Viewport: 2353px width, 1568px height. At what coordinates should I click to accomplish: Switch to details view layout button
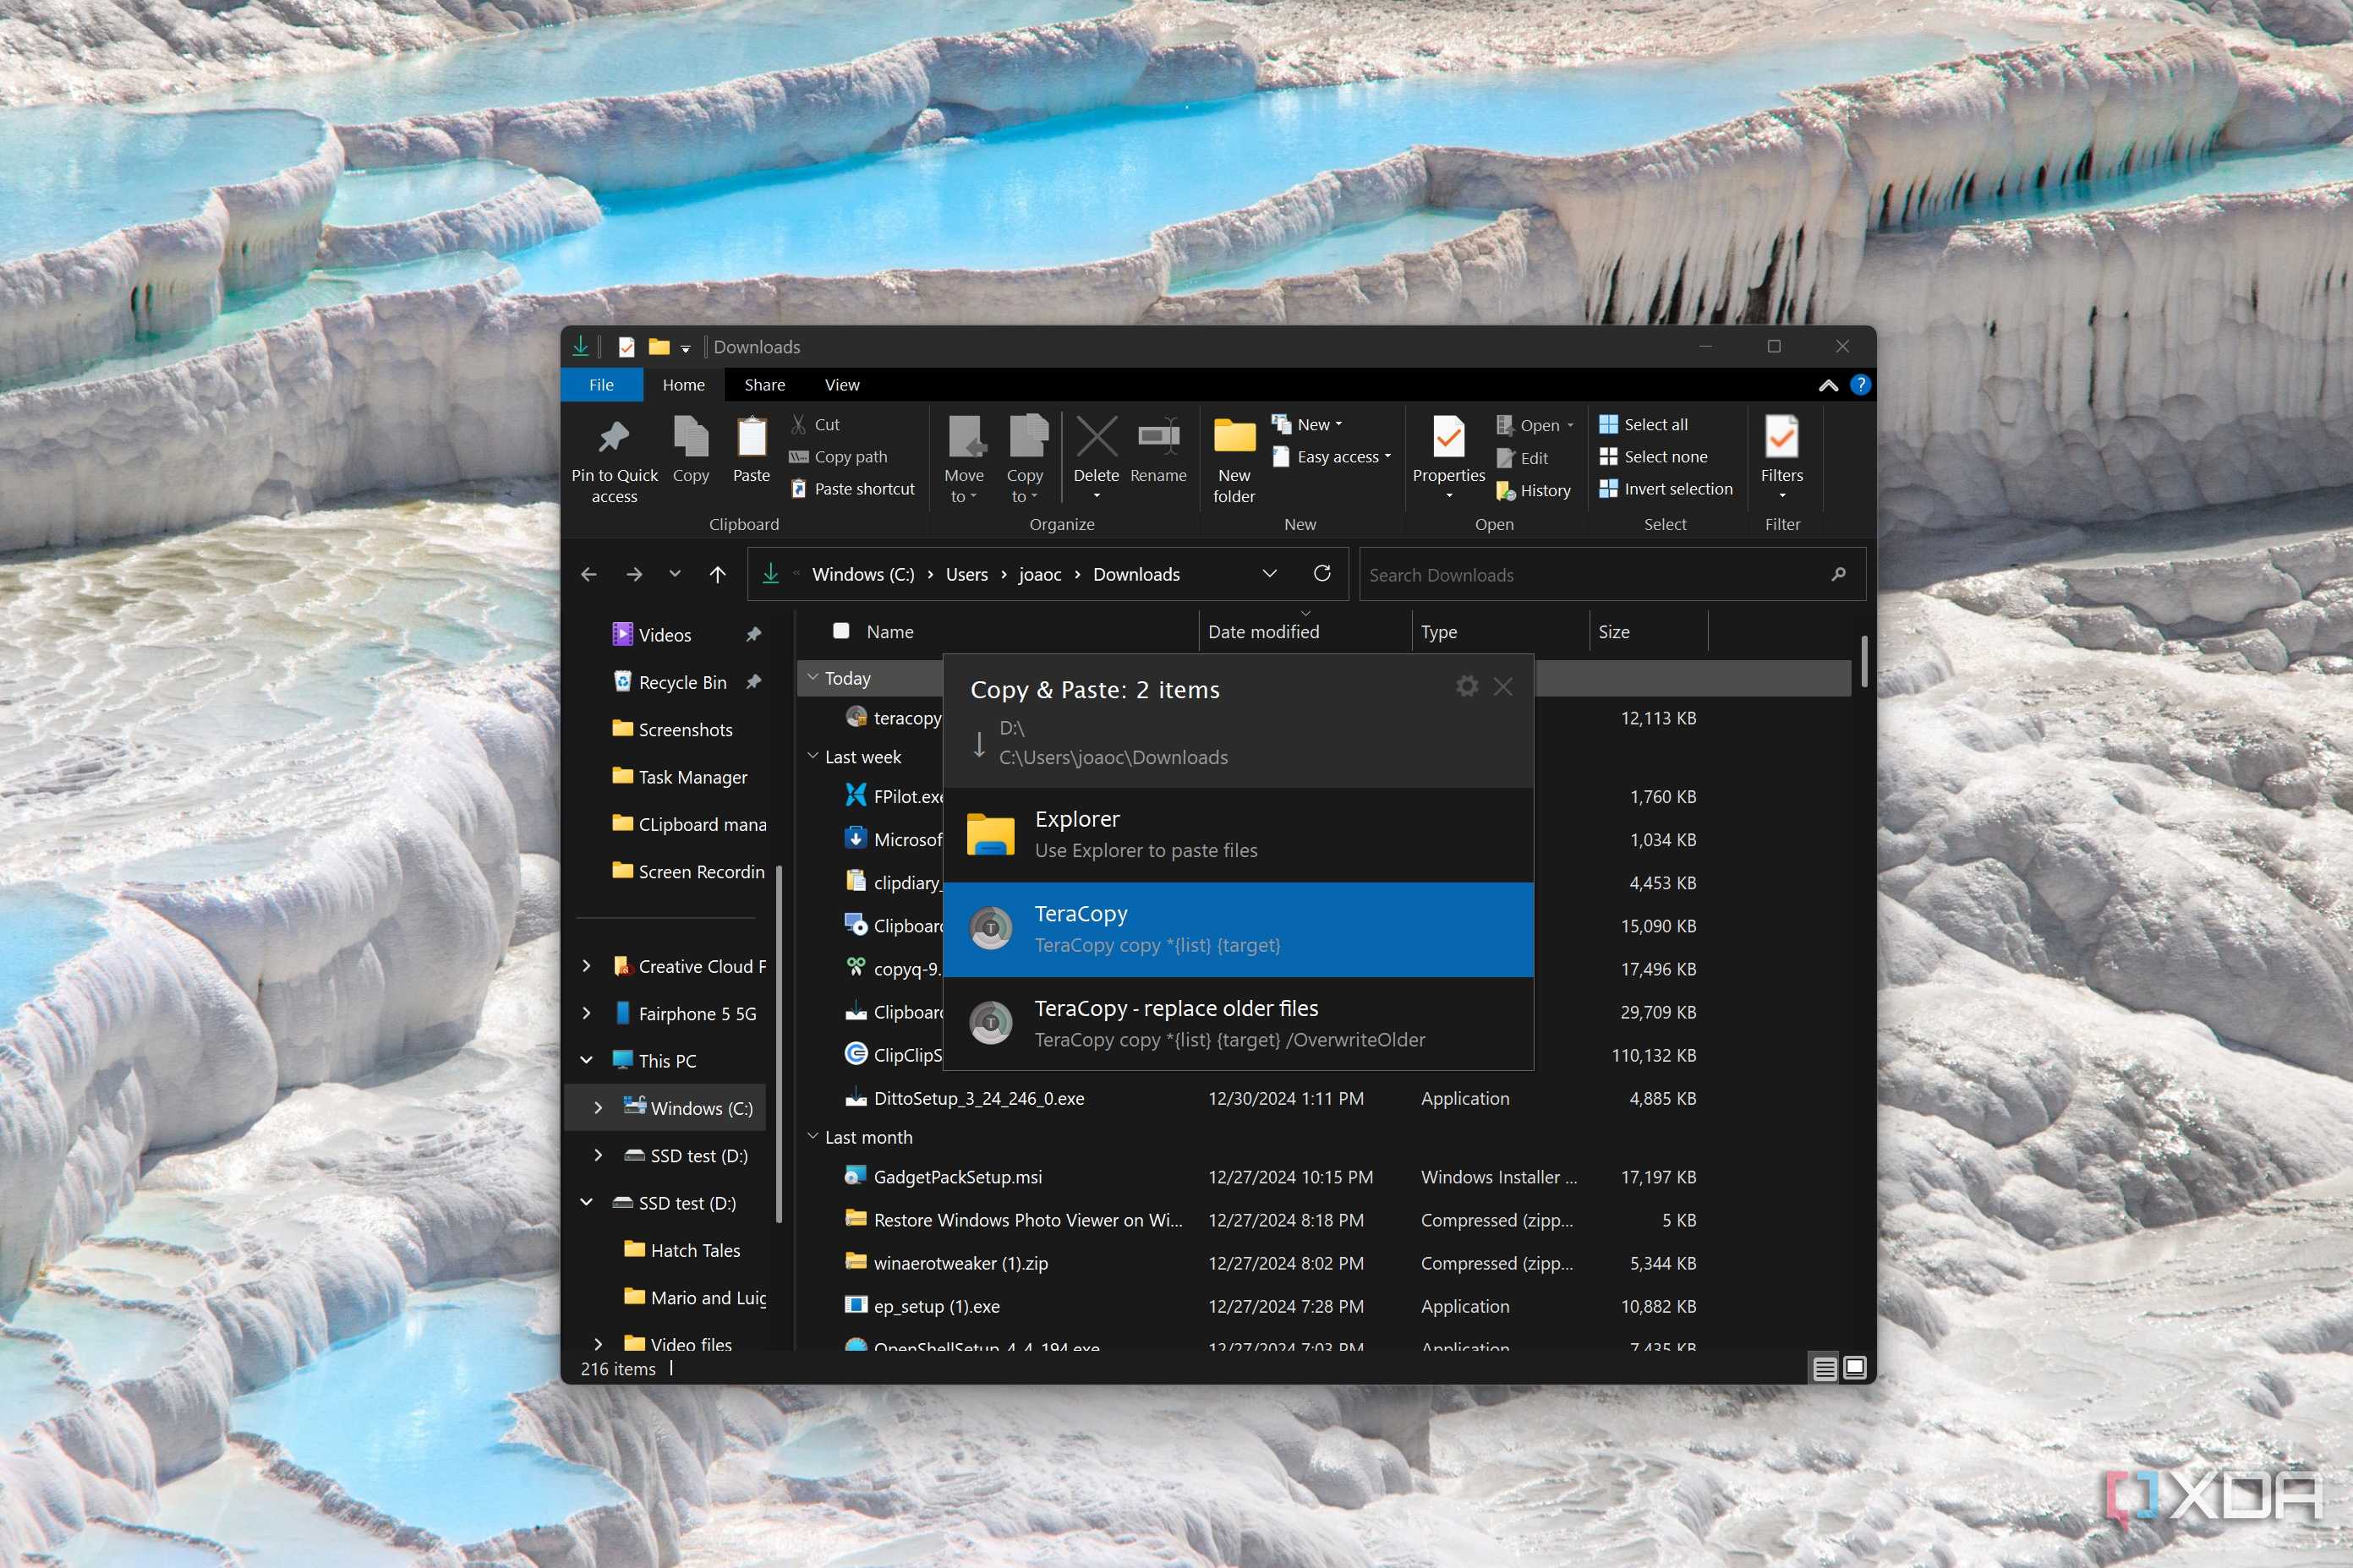(1824, 1368)
